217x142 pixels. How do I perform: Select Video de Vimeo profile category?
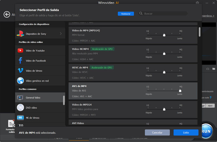click(40, 71)
